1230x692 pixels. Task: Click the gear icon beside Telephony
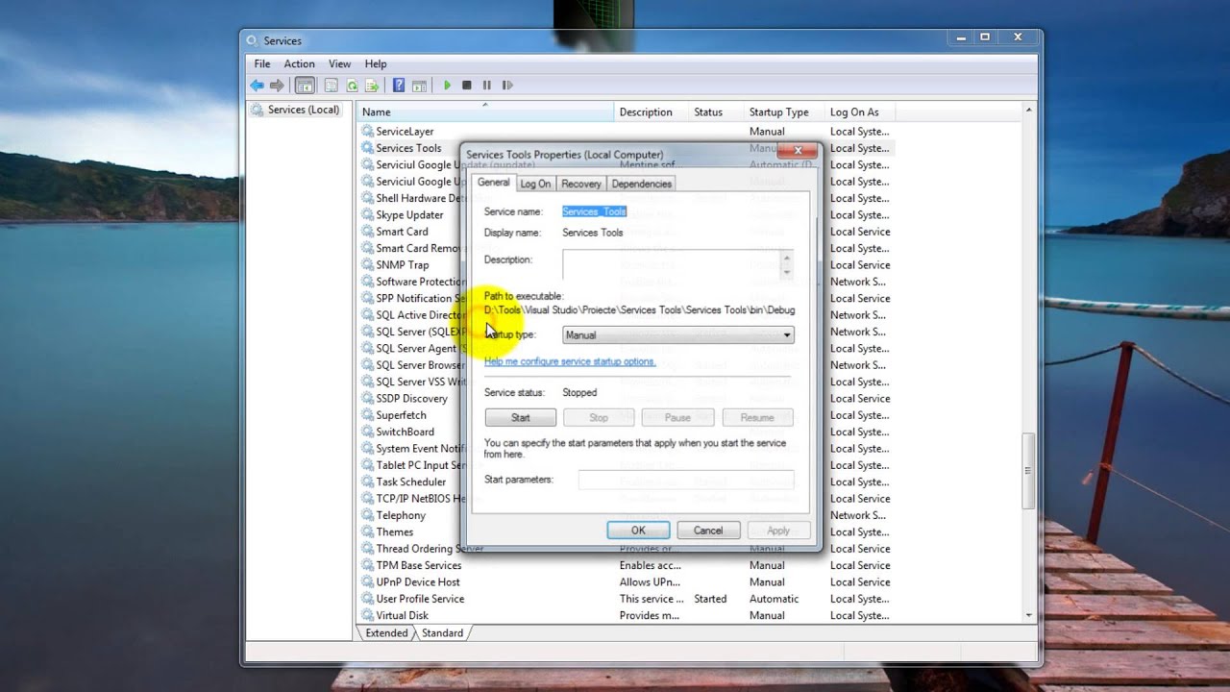(367, 515)
